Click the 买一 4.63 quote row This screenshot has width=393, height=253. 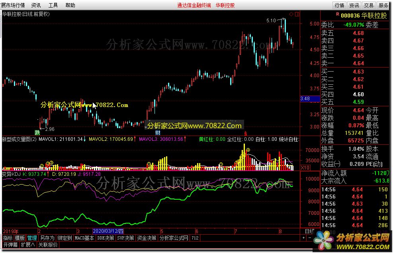355,72
